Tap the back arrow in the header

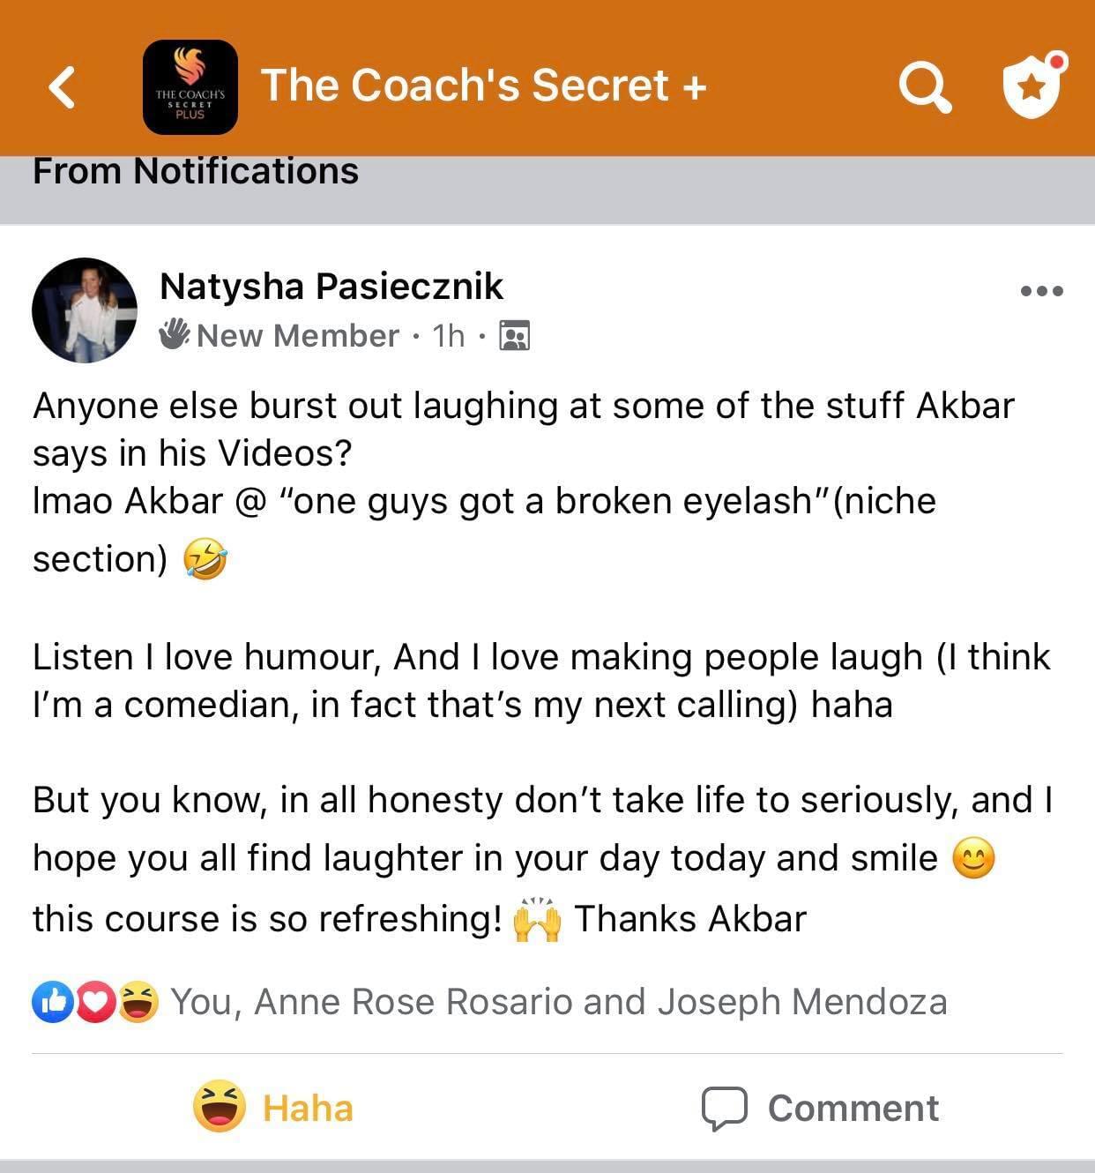[x=62, y=86]
